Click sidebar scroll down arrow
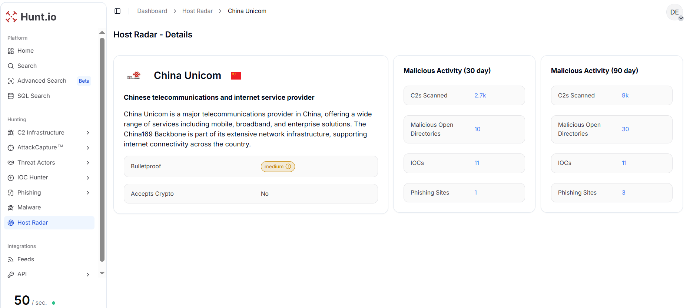Viewport: 690px width, 308px height. pos(102,273)
